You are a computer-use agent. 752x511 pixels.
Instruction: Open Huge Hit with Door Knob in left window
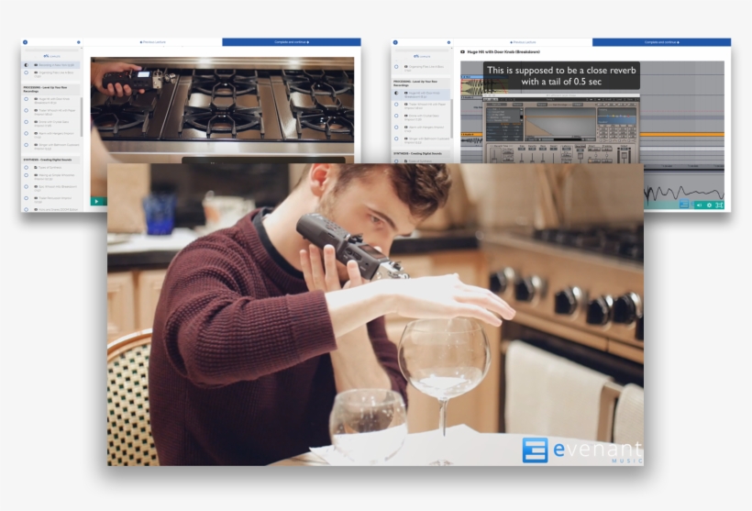[x=51, y=100]
